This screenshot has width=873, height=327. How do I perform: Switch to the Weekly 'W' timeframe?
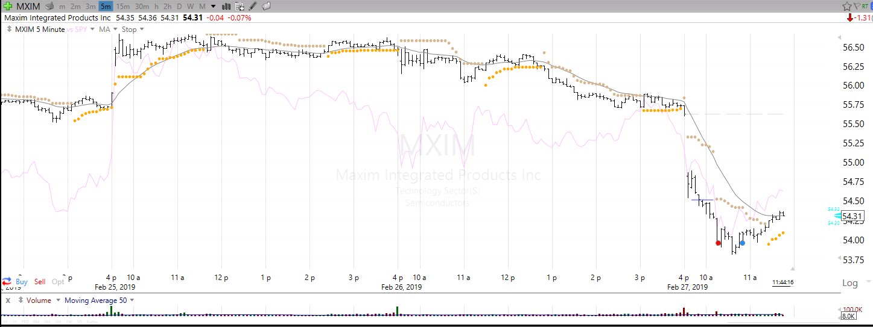190,7
